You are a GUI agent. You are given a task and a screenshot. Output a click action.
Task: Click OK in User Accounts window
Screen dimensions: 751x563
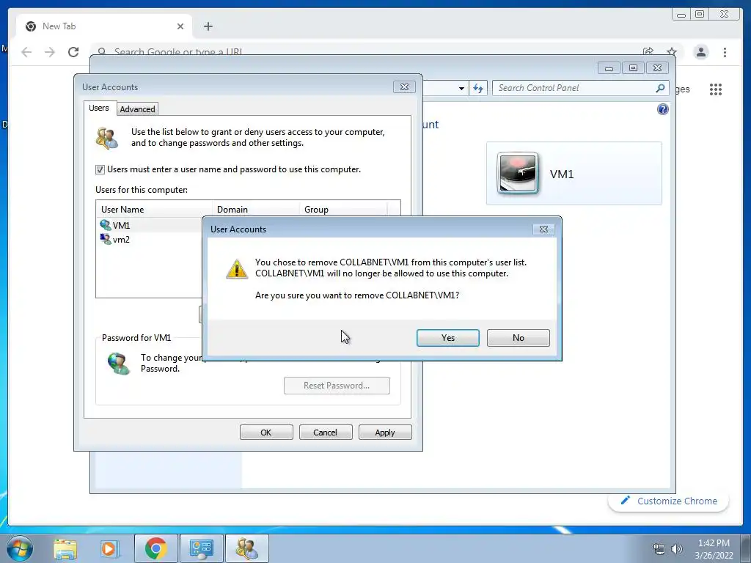tap(266, 433)
